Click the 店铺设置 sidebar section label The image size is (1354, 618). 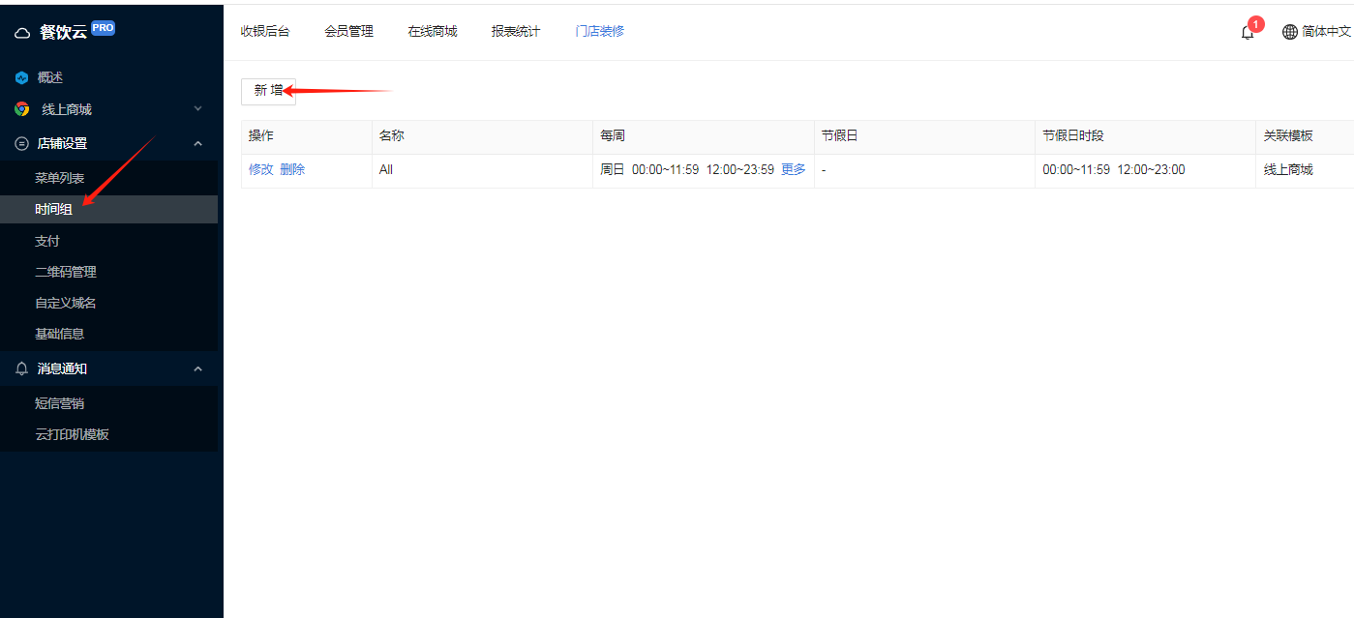62,143
